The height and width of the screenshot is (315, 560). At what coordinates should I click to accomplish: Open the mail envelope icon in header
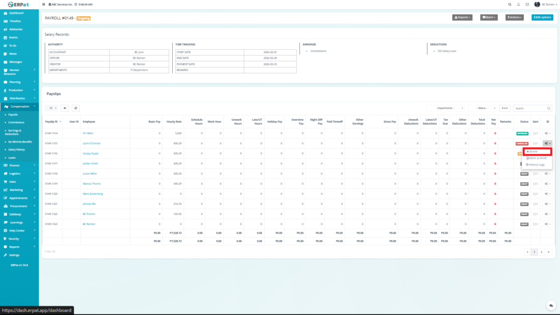pos(527,4)
